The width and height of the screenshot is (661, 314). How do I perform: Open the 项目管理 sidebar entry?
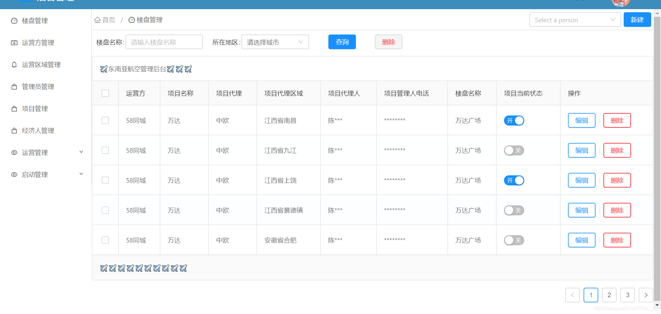pyautogui.click(x=35, y=108)
